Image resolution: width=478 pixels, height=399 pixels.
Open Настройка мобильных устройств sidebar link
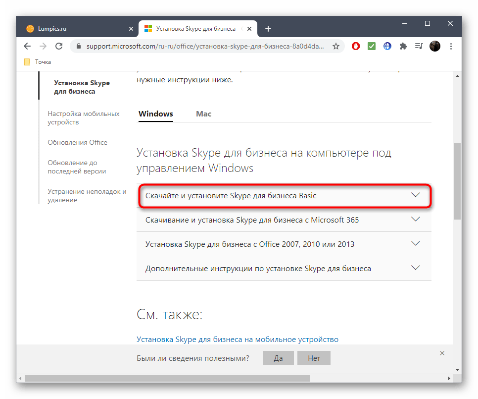click(84, 118)
